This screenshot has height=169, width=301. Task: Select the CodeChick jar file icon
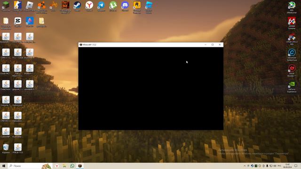[x=6, y=84]
